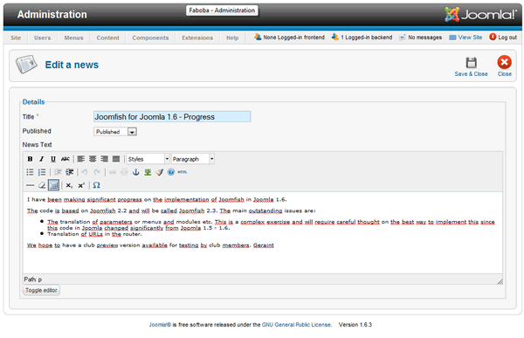The image size is (524, 338).
Task: Insert an unordered bullet list
Action: click(x=30, y=172)
